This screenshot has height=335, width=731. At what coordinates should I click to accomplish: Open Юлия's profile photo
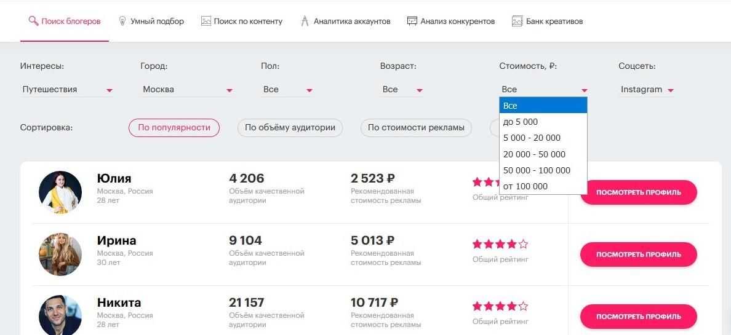tap(60, 192)
